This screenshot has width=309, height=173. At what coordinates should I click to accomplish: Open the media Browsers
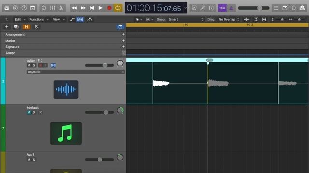pyautogui.click(x=302, y=8)
